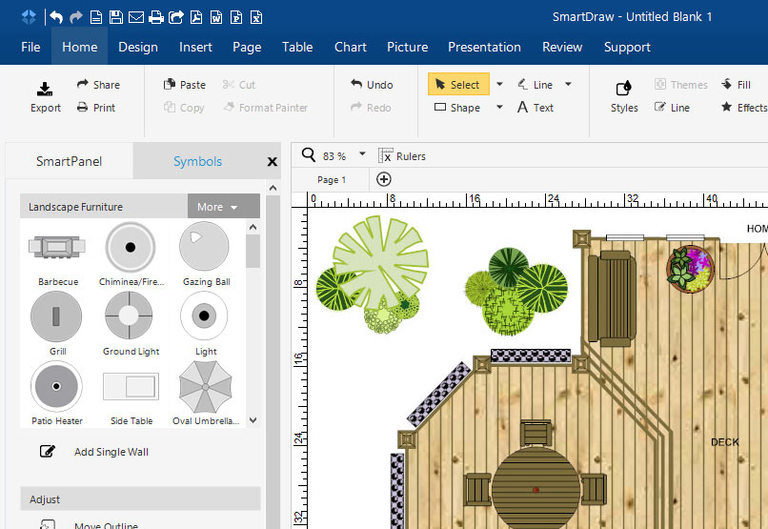
Task: Add a new page with plus icon
Action: point(384,179)
